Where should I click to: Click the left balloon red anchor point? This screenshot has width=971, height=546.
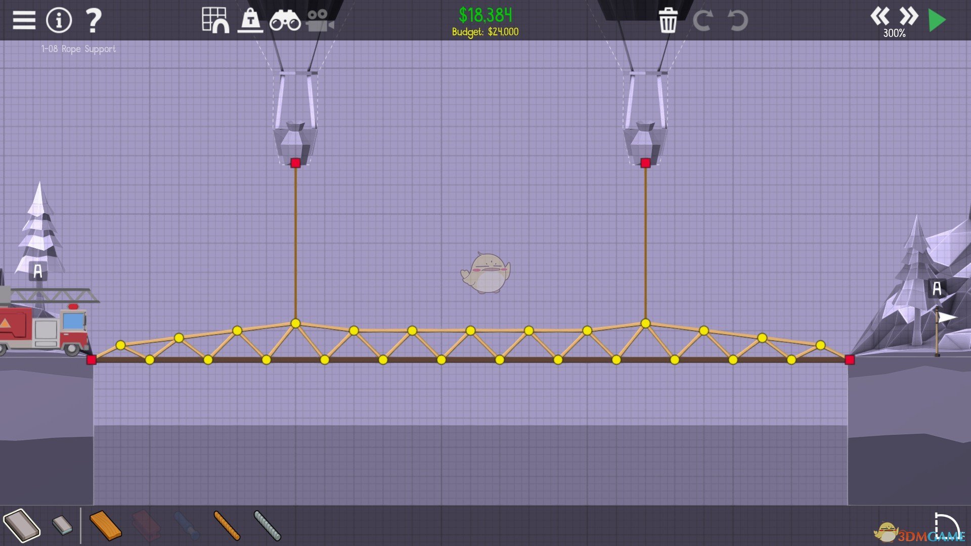point(296,163)
